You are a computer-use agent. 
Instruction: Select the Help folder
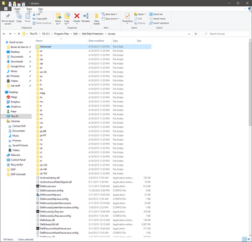coord(93,93)
